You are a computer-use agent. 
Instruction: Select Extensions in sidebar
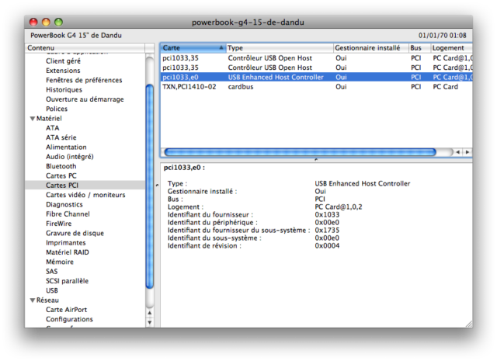(63, 71)
